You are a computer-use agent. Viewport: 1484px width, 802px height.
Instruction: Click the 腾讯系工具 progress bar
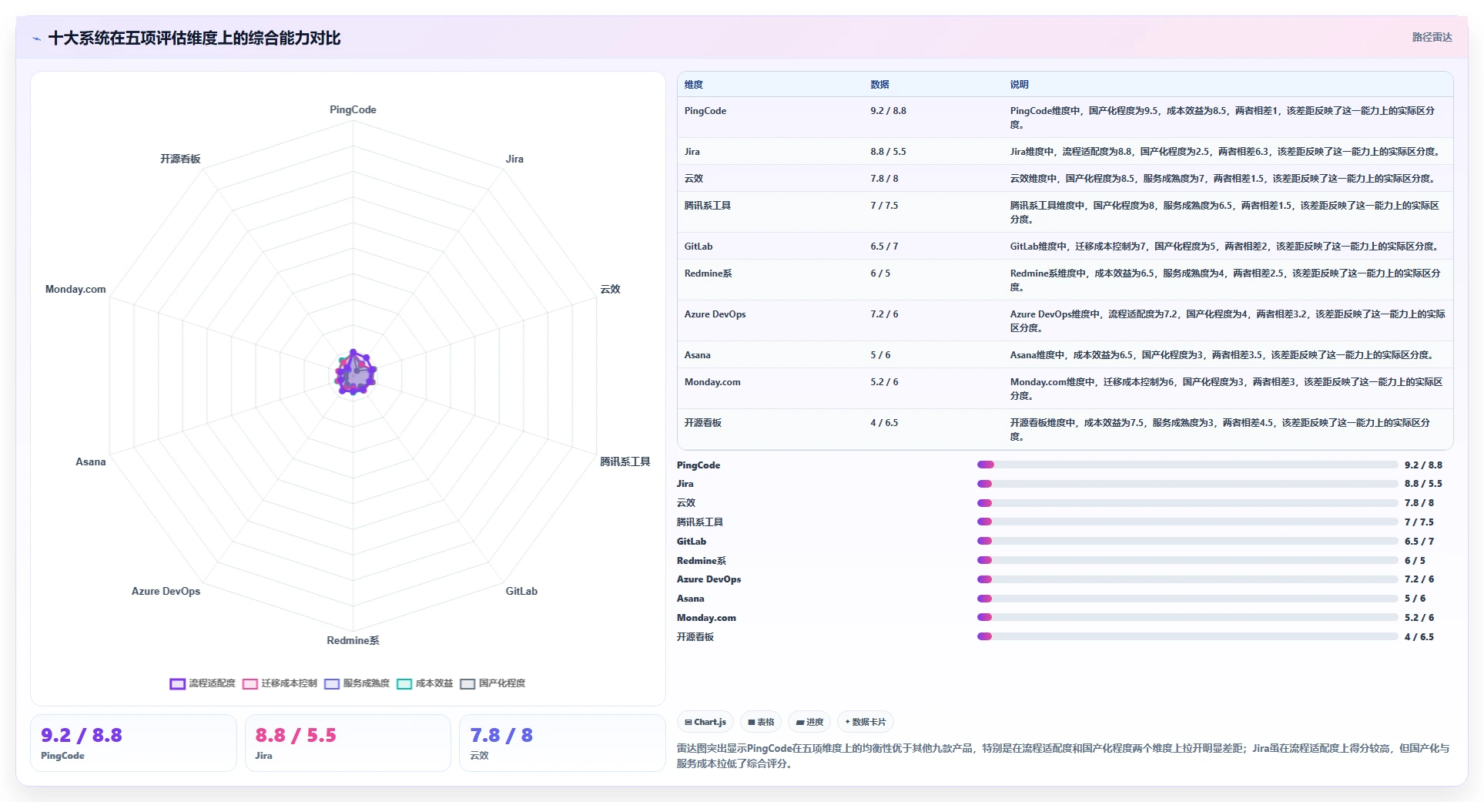(x=1188, y=522)
